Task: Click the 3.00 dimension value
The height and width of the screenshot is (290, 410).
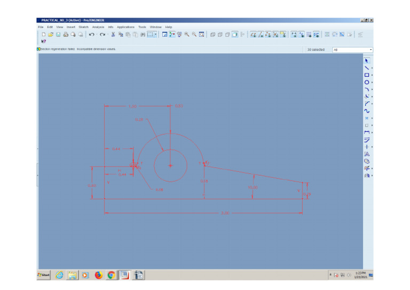Action: point(225,213)
